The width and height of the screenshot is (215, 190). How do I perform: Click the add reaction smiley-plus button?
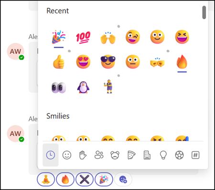pyautogui.click(x=123, y=180)
